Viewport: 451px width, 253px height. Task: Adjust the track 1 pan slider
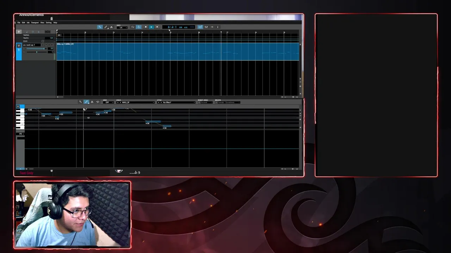coord(37,52)
